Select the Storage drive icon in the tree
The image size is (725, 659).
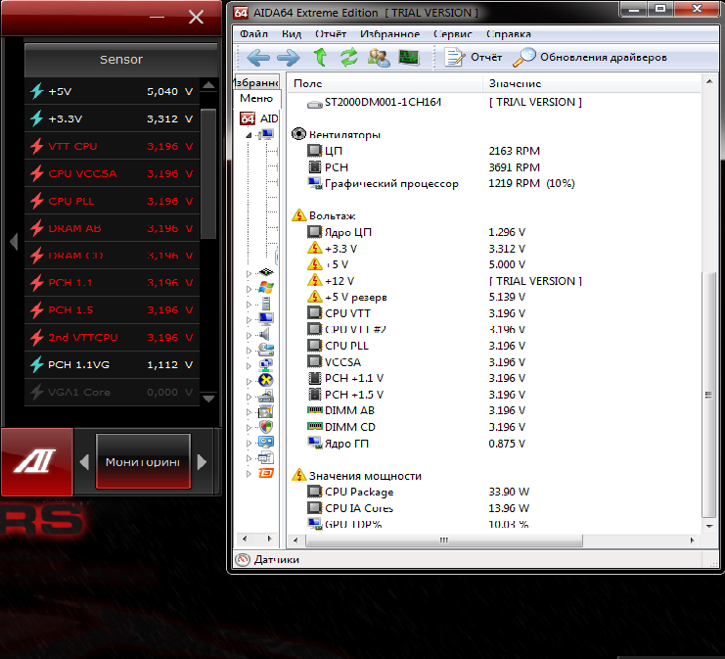coord(266,350)
